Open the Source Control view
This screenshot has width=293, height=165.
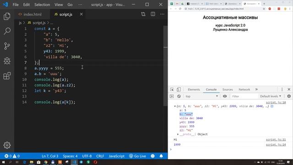pyautogui.click(x=7, y=46)
